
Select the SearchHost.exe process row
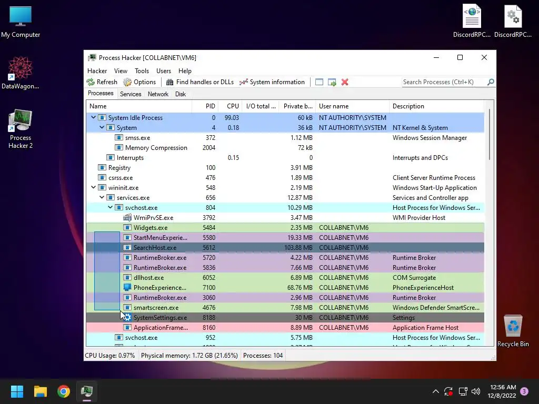coord(285,247)
